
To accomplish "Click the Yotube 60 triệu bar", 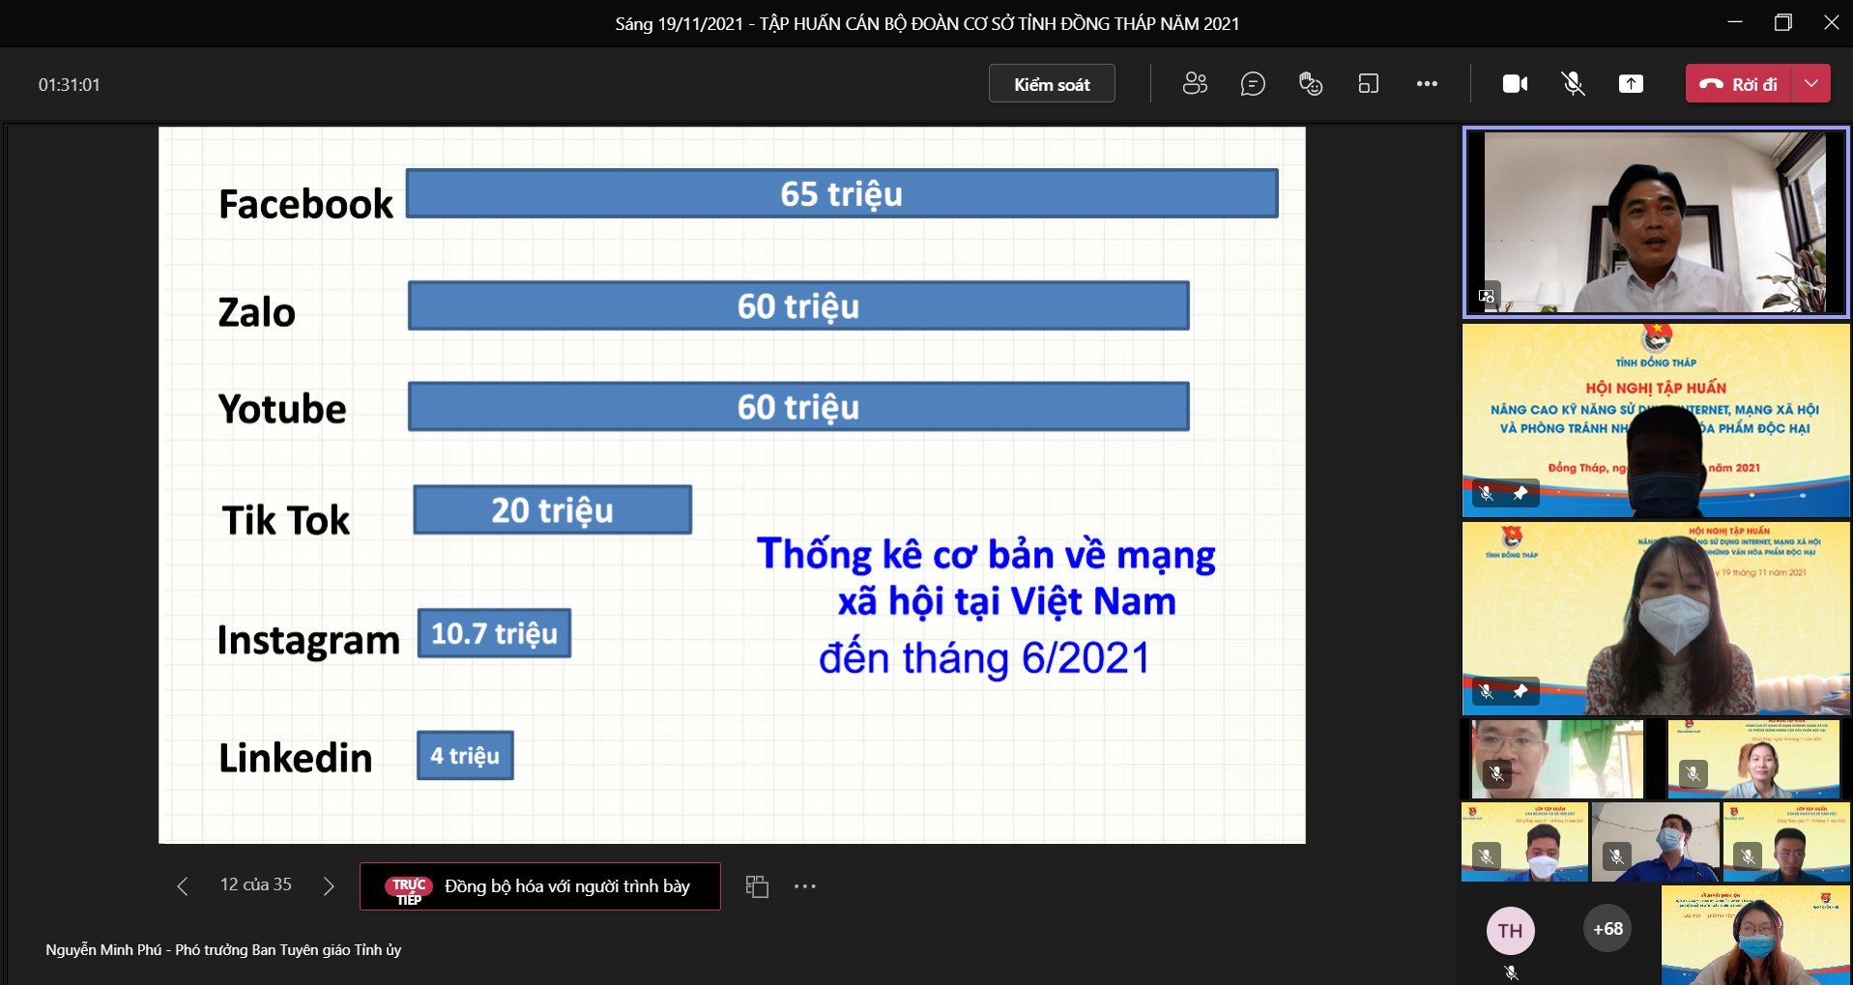I will (x=798, y=406).
